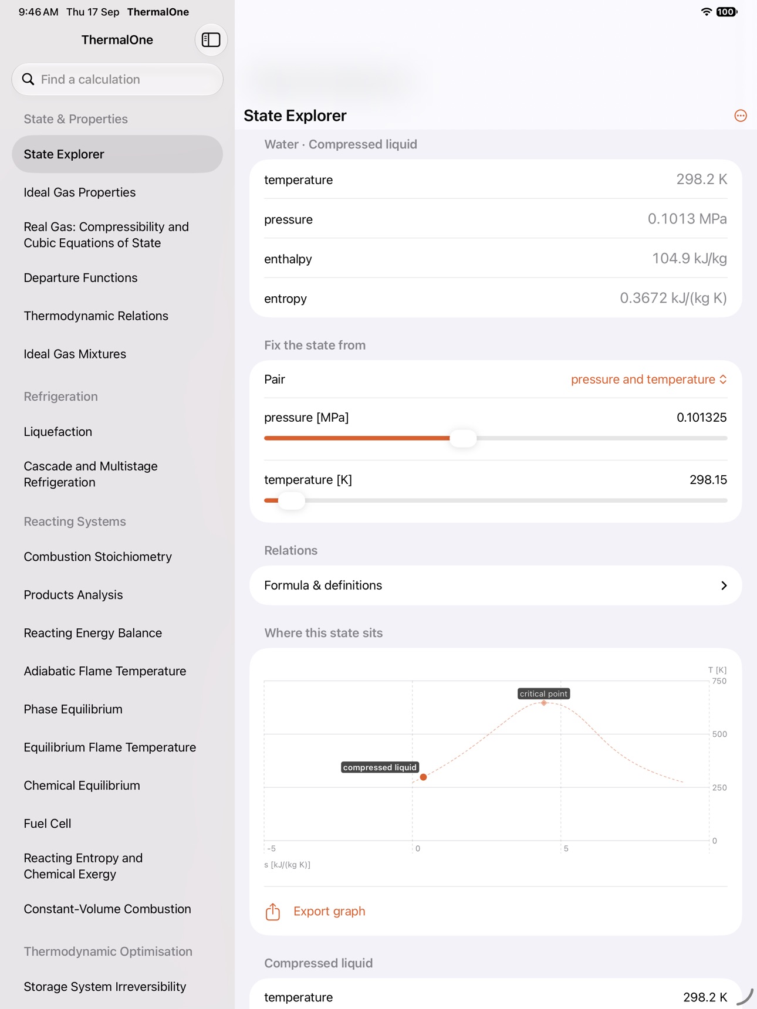Open Cascade and Multistage Refrigeration

coord(117,474)
